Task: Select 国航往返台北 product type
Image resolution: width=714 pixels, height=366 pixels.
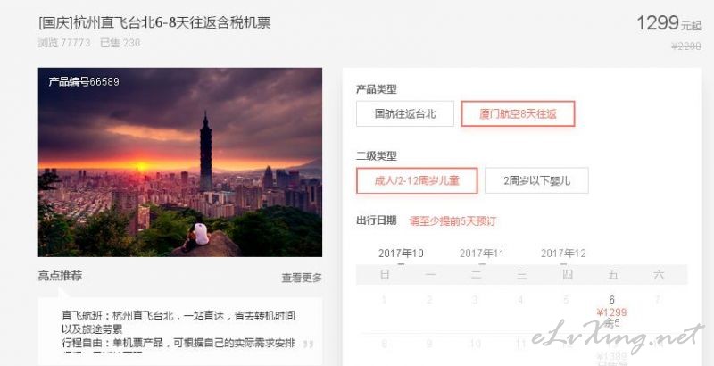Action: point(405,113)
